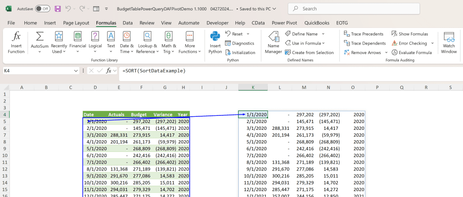Expand the Define Name dropdown
The image size is (463, 197).
coord(322,34)
